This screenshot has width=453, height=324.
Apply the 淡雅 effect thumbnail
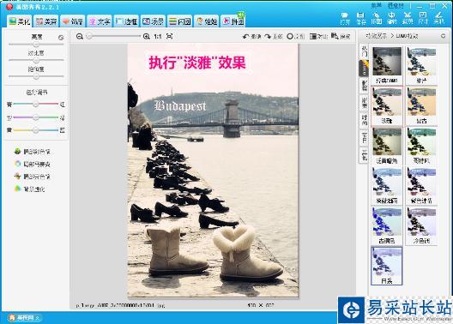tap(387, 105)
